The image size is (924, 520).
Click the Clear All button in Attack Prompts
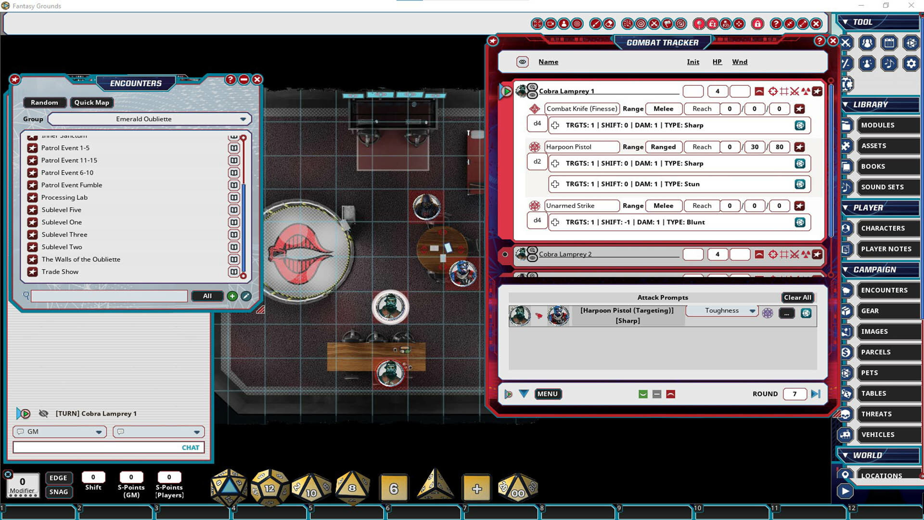[x=797, y=298]
